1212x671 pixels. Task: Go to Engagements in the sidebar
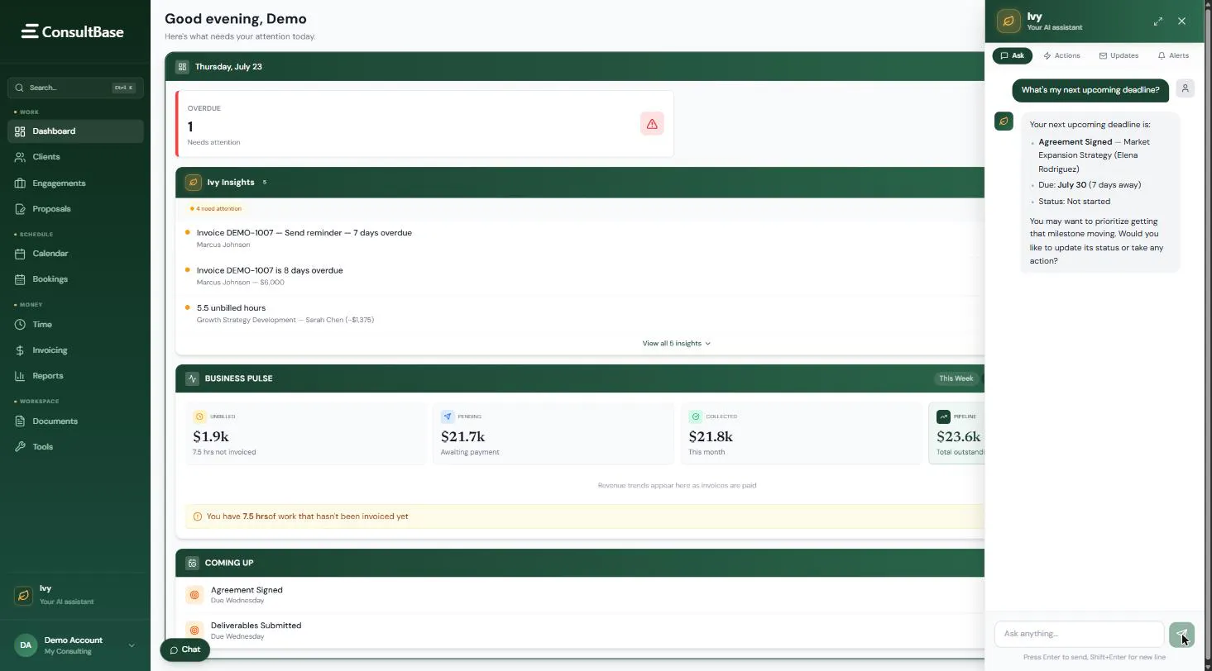tap(75, 183)
